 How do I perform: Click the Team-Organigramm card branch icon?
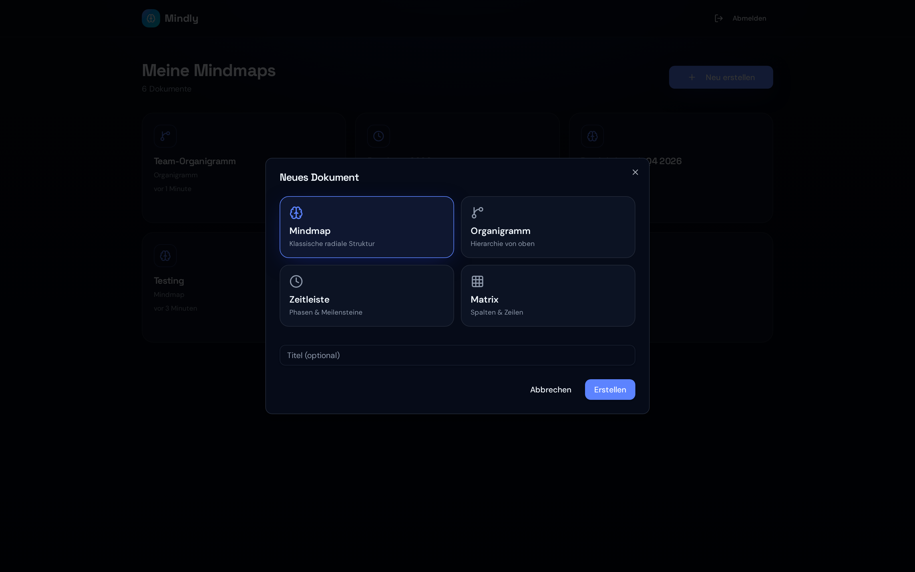(165, 136)
